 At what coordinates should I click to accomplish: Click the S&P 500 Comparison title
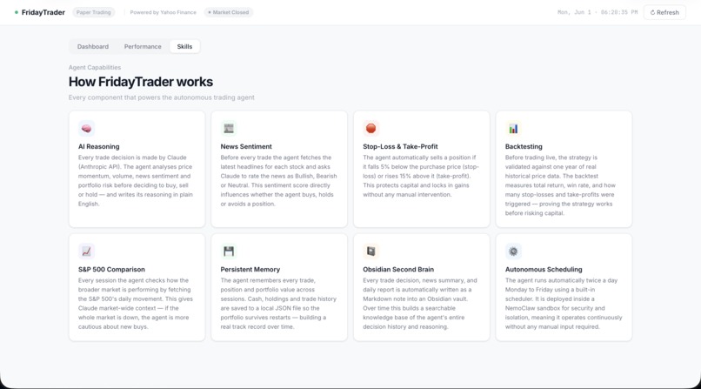coord(111,270)
